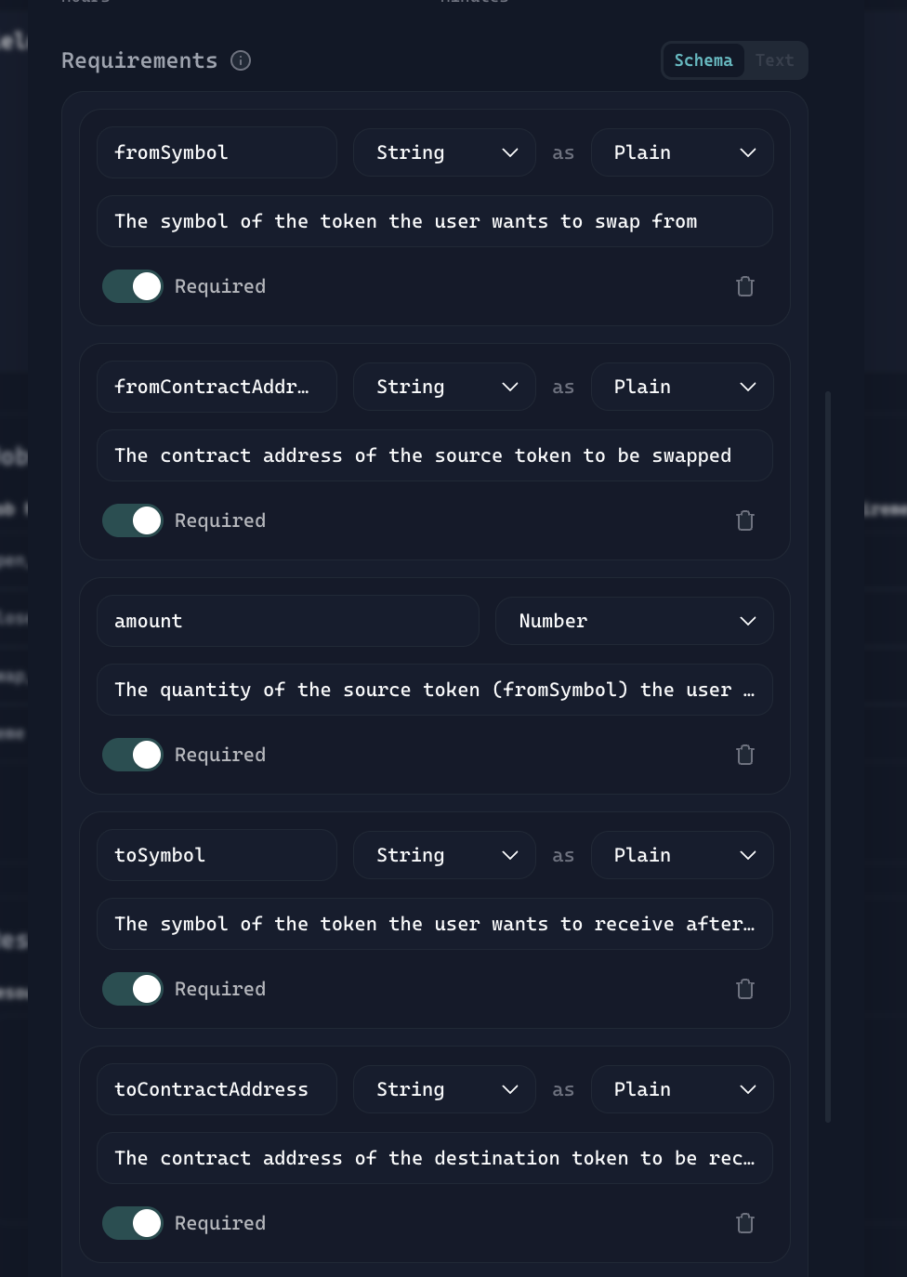Click the fromSymbol name input field

pyautogui.click(x=217, y=152)
